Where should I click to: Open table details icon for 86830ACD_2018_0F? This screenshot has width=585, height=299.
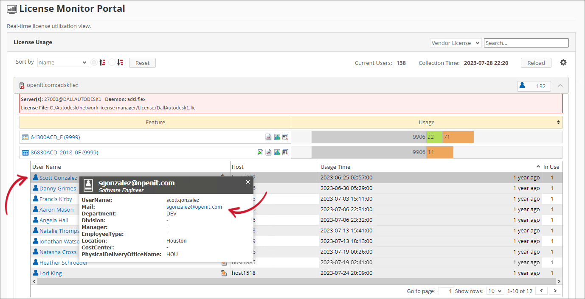click(285, 152)
